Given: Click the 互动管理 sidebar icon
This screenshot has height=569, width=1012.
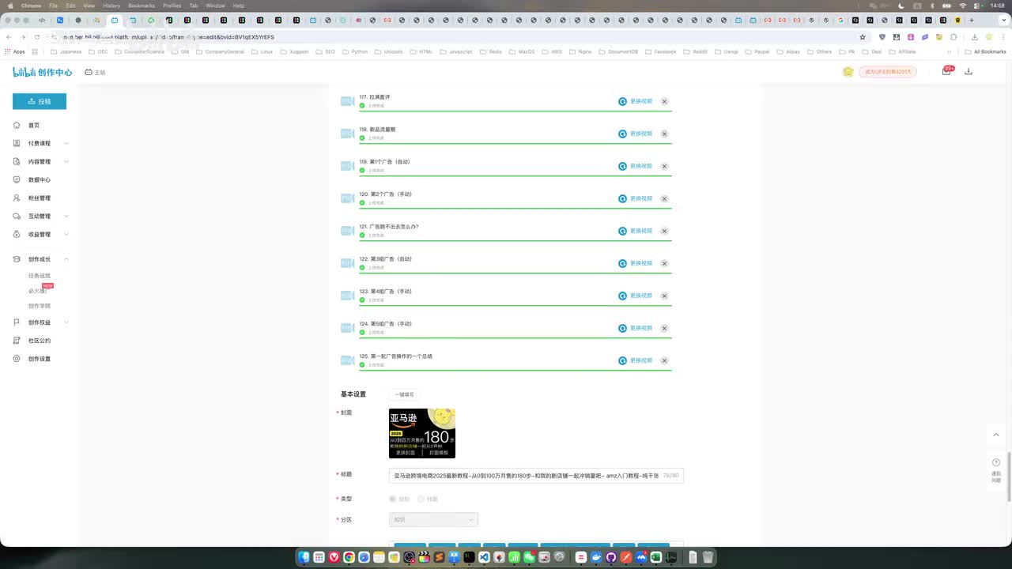Looking at the screenshot, I should [x=18, y=217].
